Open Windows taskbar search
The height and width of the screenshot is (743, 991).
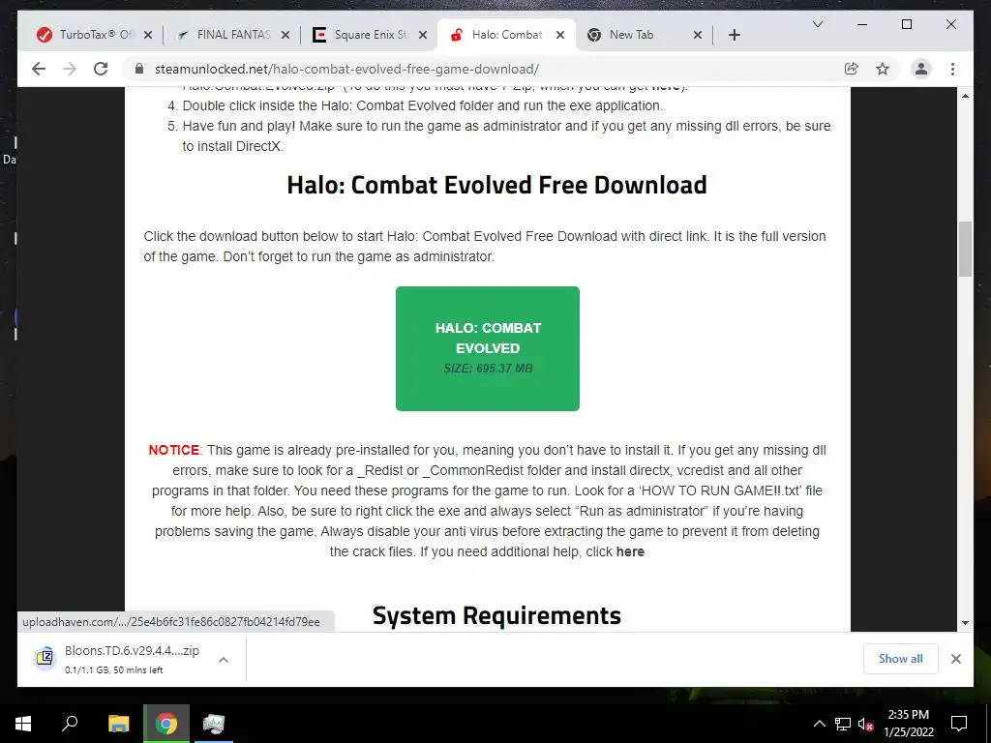click(x=70, y=724)
